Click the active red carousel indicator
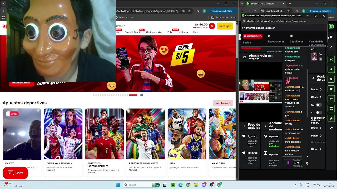The height and width of the screenshot is (189, 337). 133,95
